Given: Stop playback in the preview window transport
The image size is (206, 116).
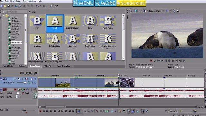Looking at the screenshot, I should (x=169, y=61).
